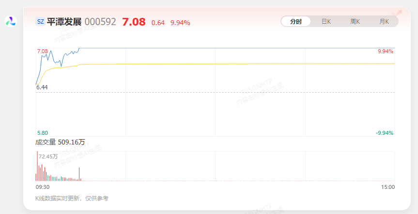Click the colorful assistant avatar icon
Viewport: 418px width, 214px height.
11,21
